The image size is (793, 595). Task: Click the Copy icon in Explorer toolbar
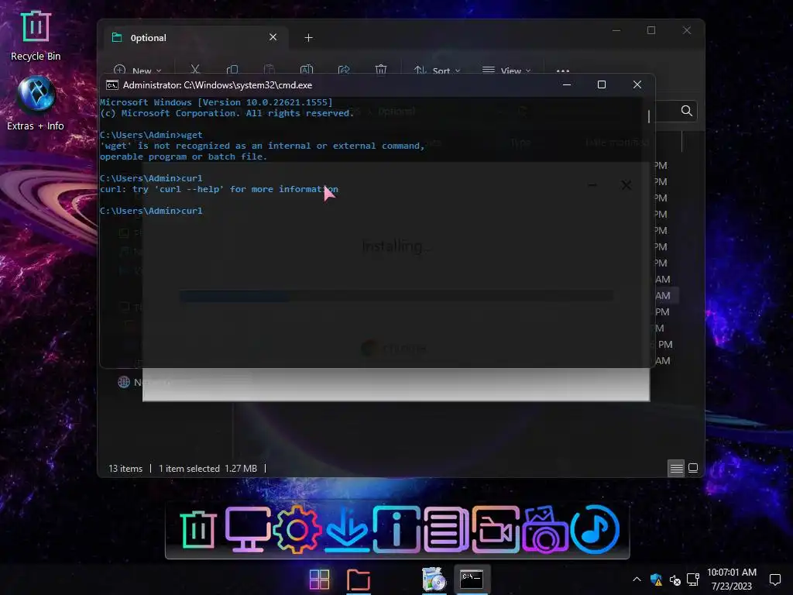tap(232, 70)
